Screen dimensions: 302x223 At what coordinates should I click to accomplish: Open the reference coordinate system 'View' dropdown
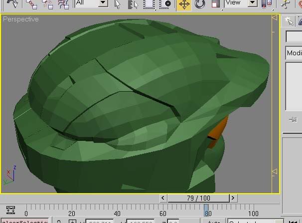pyautogui.click(x=241, y=3)
